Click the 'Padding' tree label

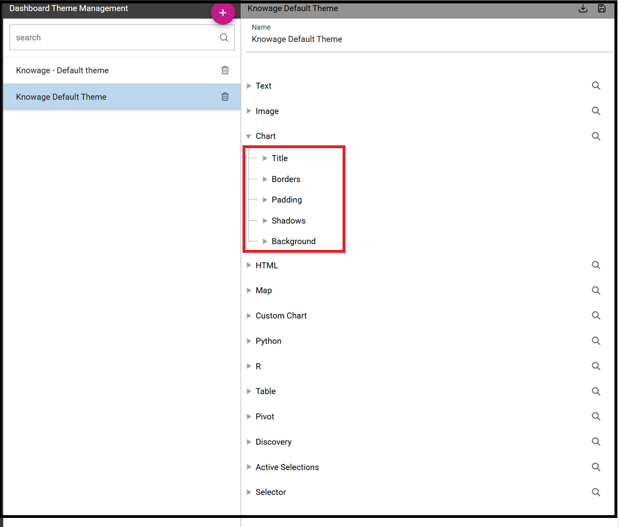287,200
